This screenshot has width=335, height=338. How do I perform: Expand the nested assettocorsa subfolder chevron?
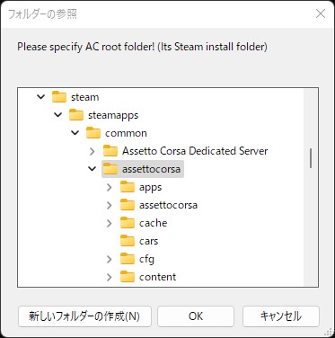(x=110, y=205)
